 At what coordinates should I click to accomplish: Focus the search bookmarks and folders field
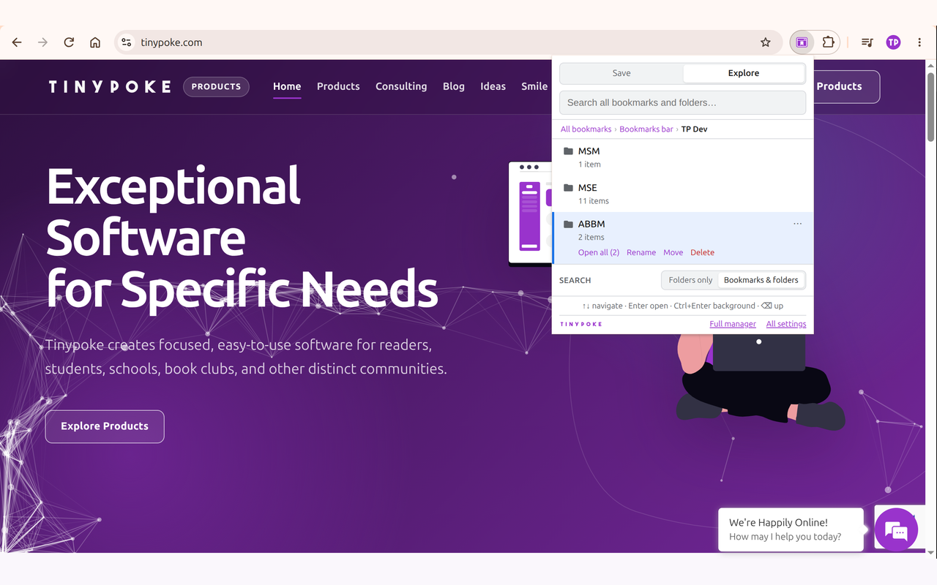[x=682, y=102]
